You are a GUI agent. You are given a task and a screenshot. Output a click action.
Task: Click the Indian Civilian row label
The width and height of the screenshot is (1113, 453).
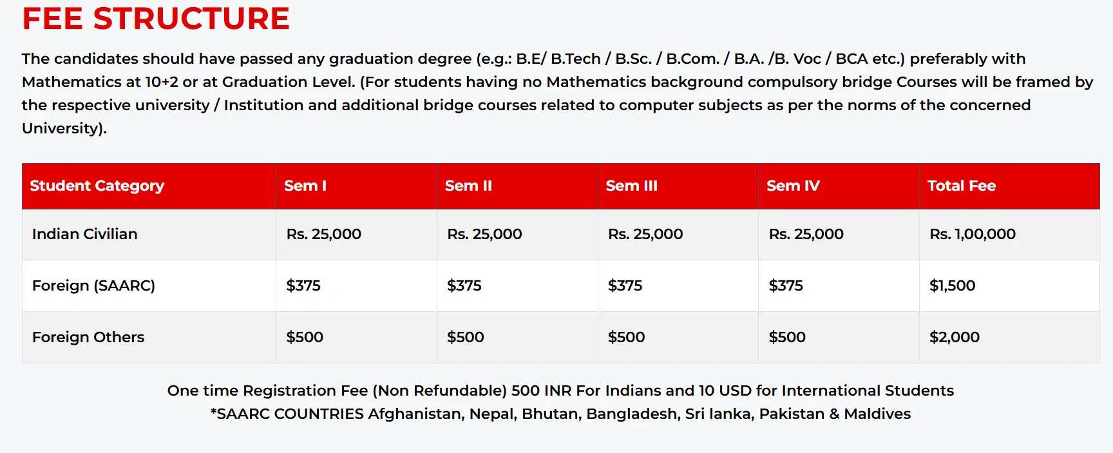point(85,234)
